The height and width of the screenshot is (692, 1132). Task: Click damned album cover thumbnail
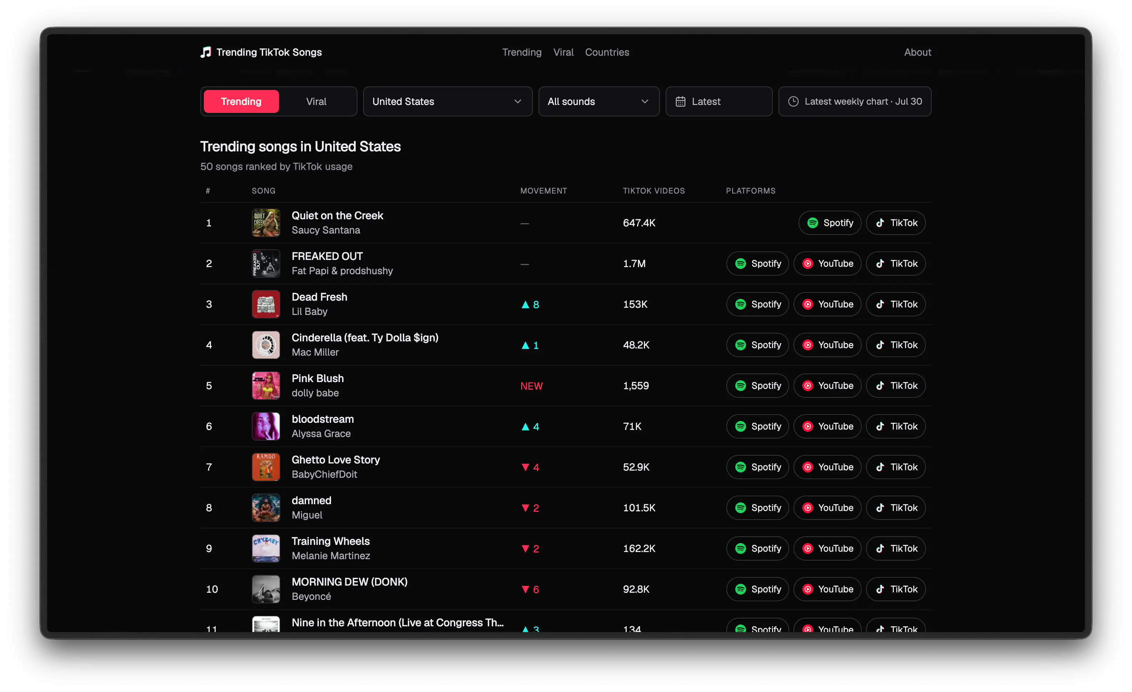tap(266, 508)
